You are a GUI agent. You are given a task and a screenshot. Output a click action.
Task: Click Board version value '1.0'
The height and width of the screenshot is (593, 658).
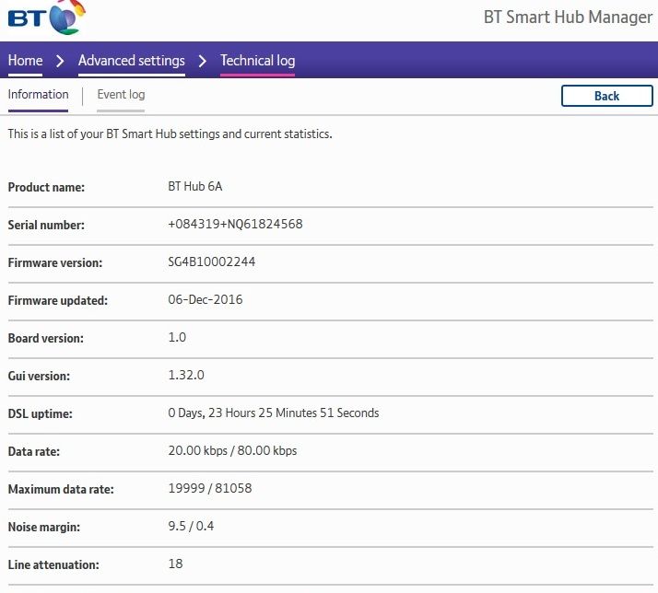coord(177,337)
